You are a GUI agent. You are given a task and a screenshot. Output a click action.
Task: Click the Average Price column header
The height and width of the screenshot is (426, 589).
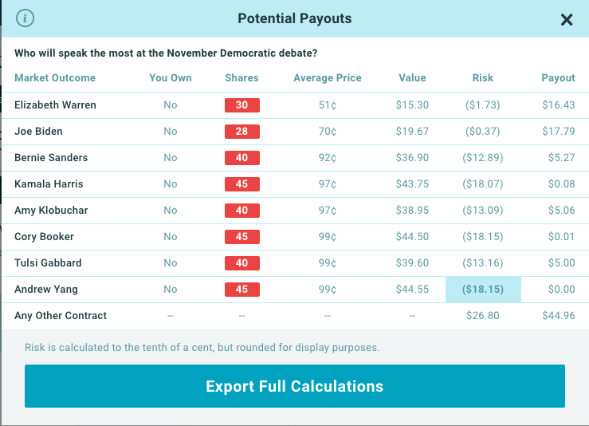click(x=328, y=78)
